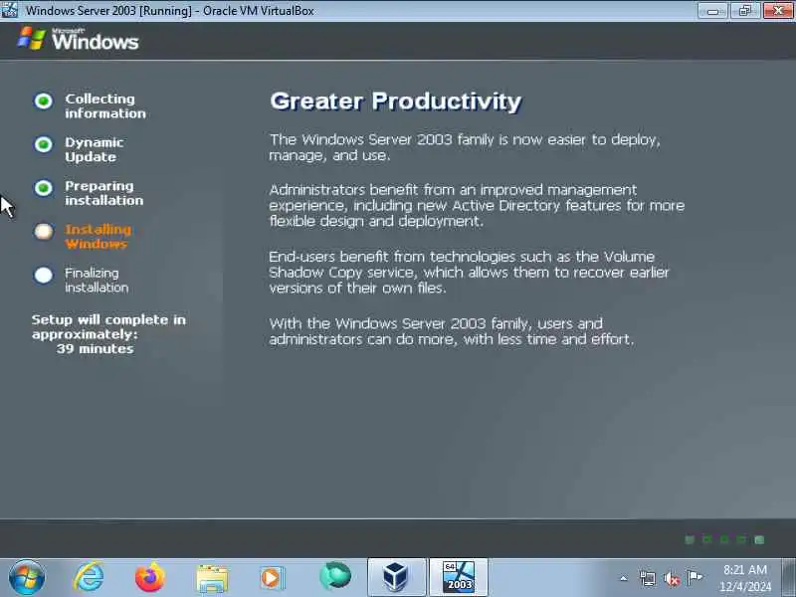Click the 'Greater Productivity' heading

click(x=395, y=101)
